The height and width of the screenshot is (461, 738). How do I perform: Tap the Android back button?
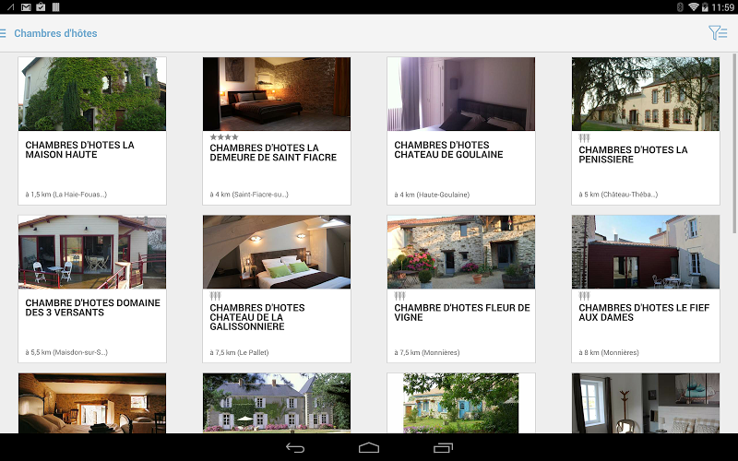pos(295,448)
